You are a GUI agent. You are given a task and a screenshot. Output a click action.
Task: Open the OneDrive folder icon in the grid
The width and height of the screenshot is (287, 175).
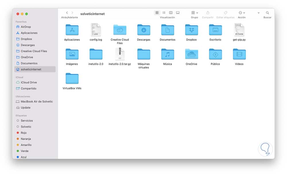[x=191, y=54]
